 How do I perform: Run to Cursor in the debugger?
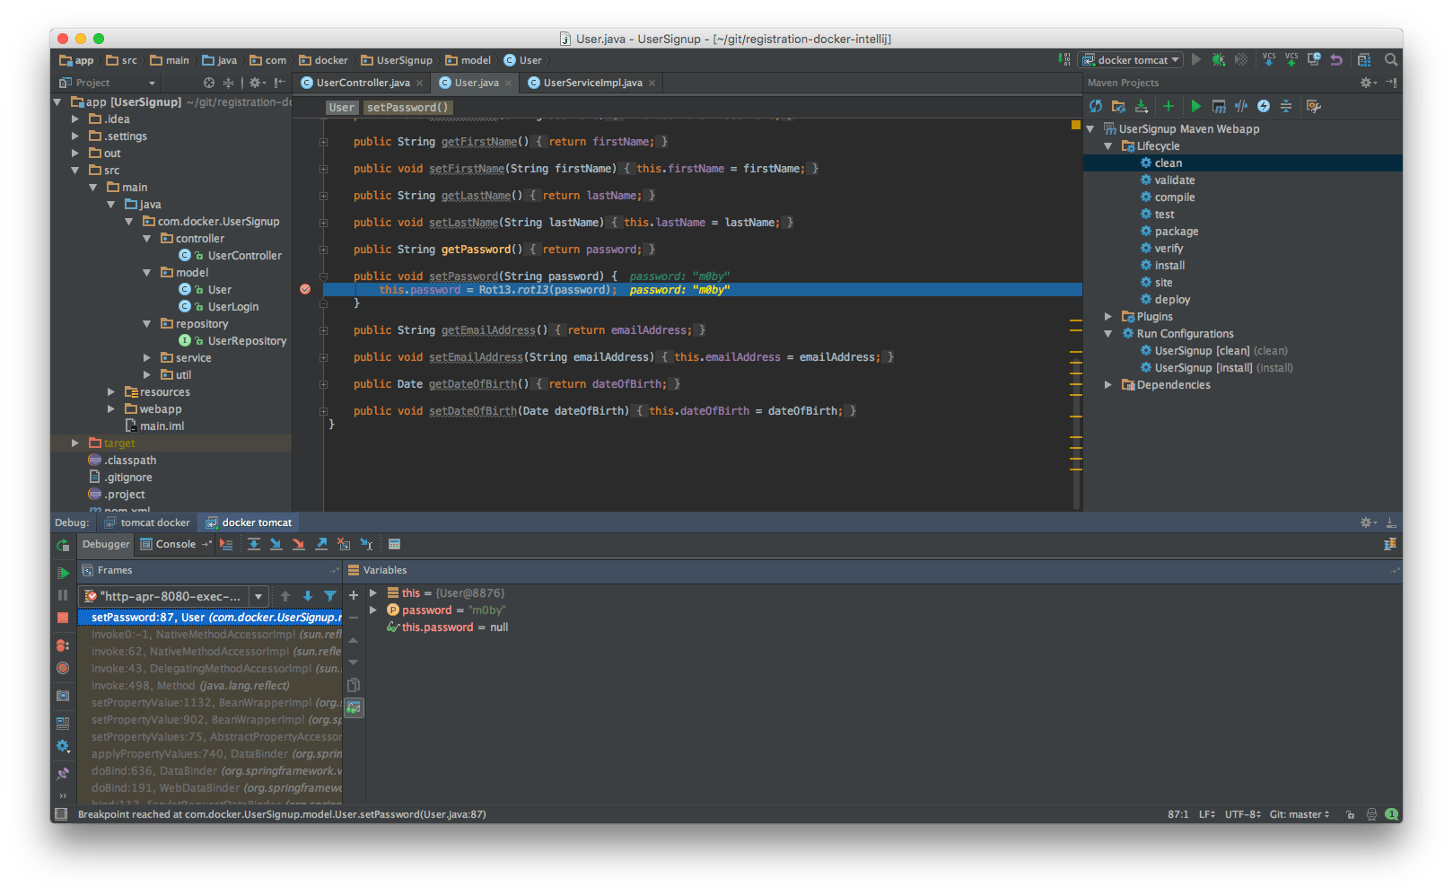click(x=366, y=544)
